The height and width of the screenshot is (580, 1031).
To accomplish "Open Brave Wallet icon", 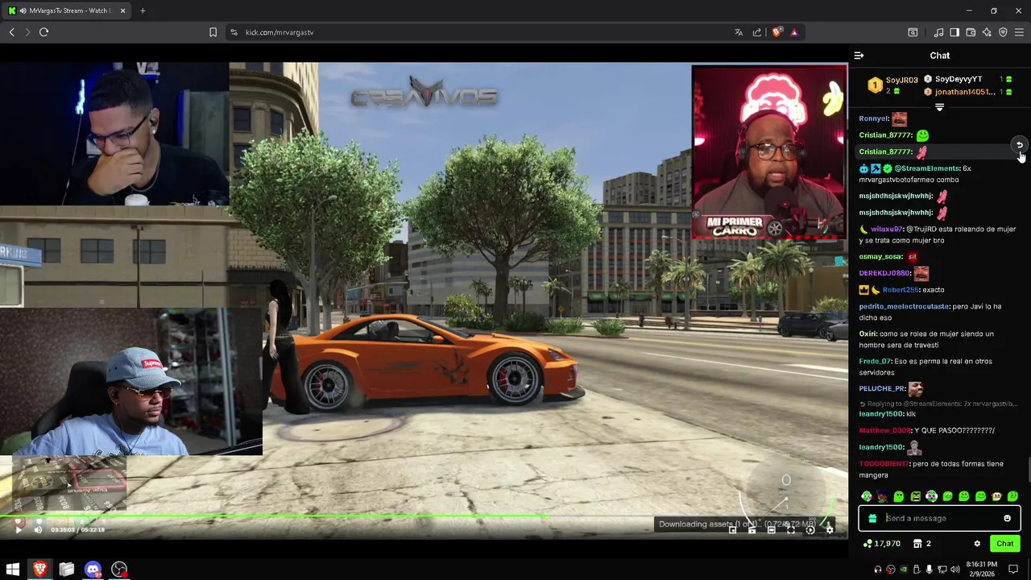I will tap(971, 32).
